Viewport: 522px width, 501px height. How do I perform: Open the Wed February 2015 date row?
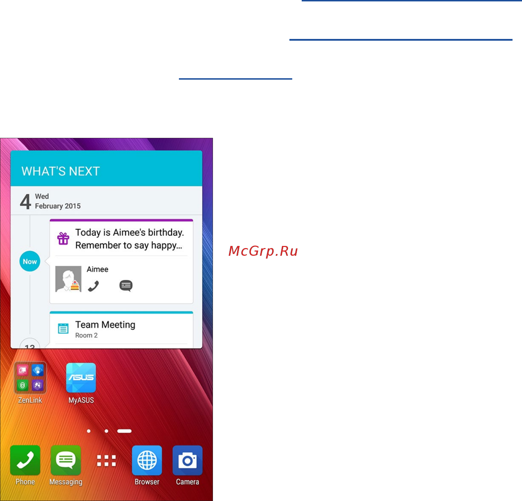click(106, 201)
